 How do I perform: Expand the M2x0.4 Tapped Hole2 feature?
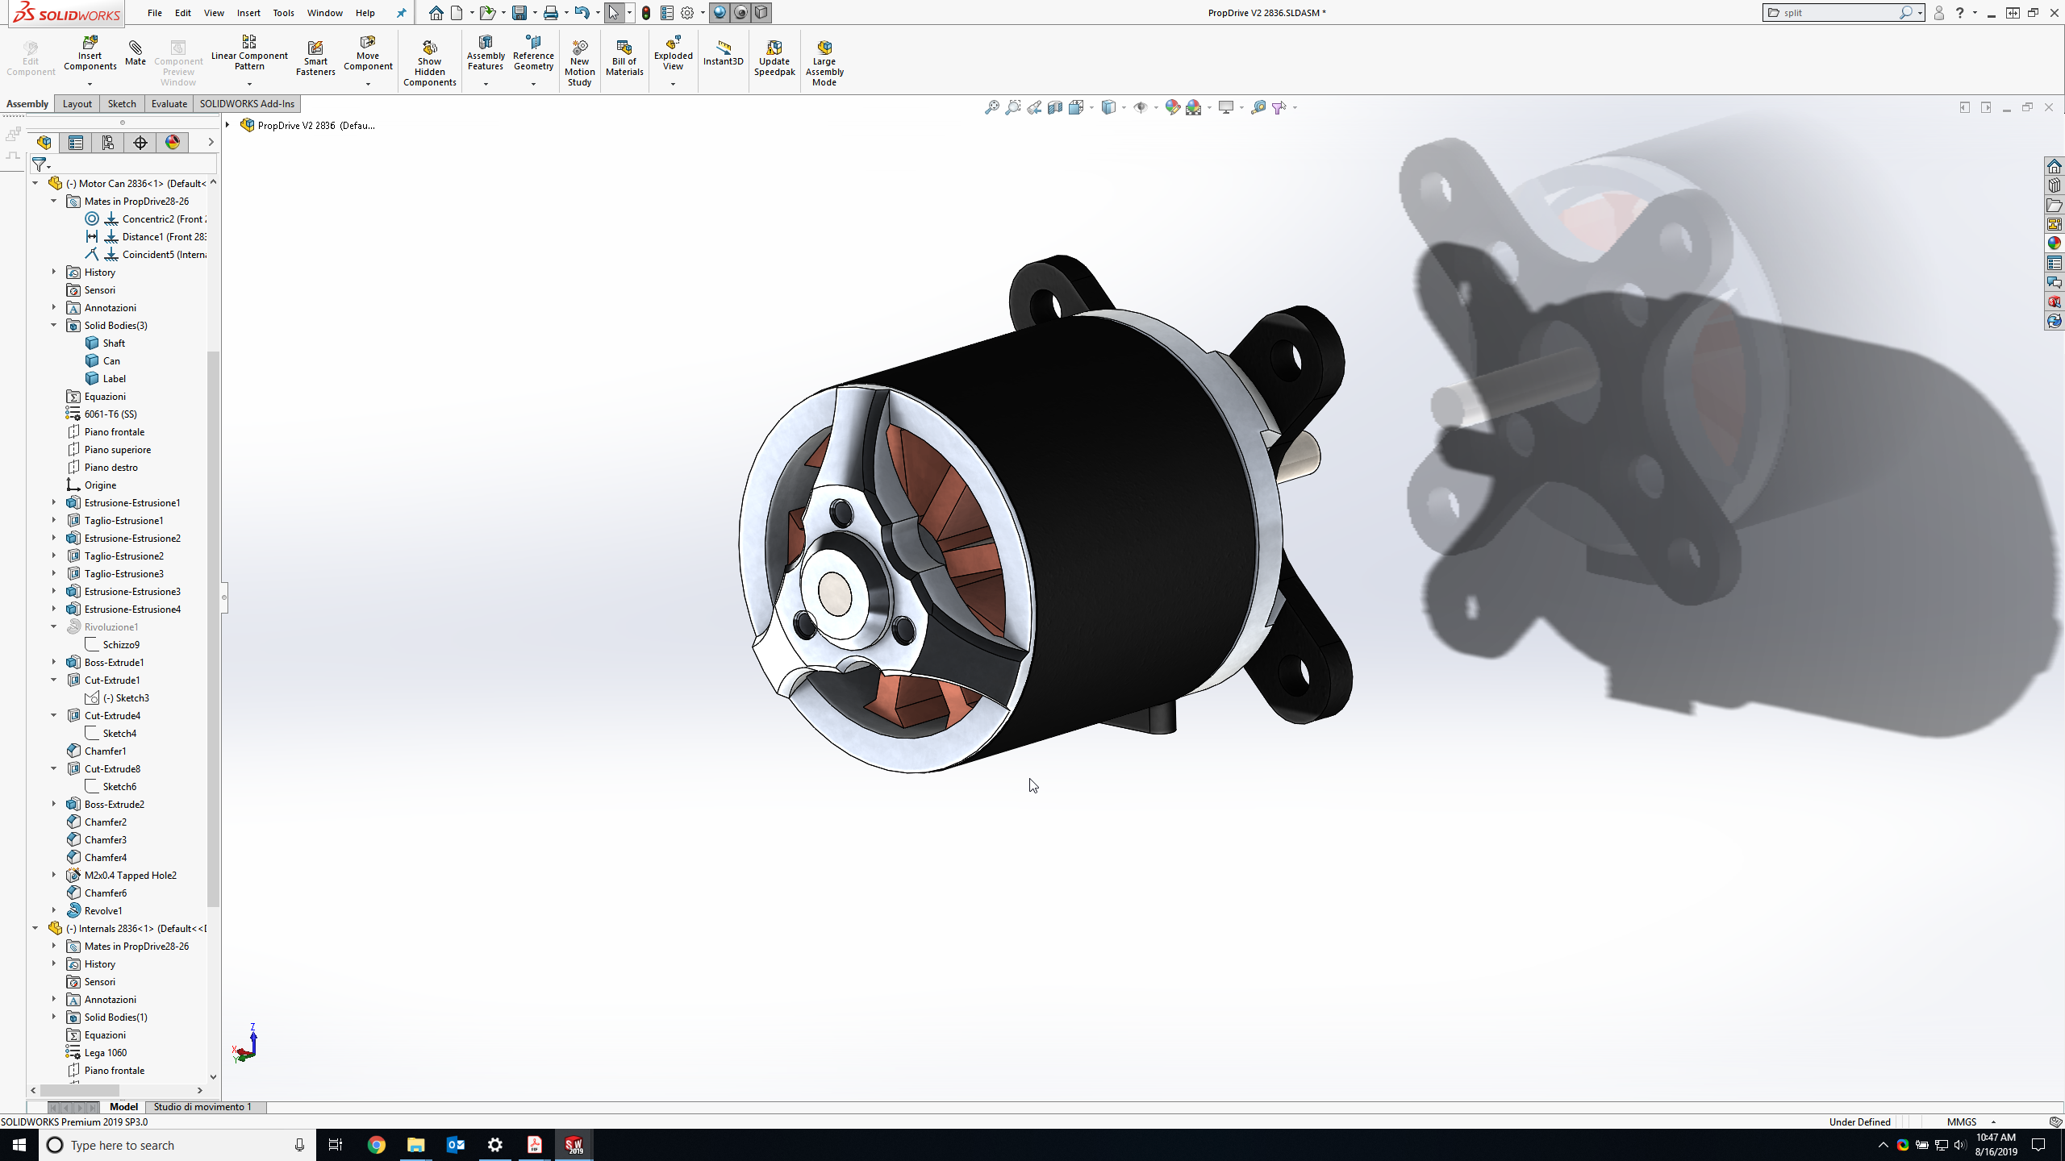(x=54, y=875)
